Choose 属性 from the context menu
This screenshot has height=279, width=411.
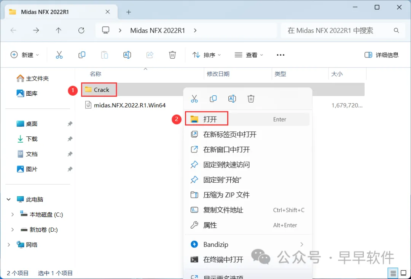(x=247, y=225)
